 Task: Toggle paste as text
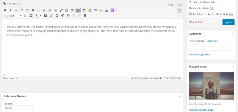46,15
